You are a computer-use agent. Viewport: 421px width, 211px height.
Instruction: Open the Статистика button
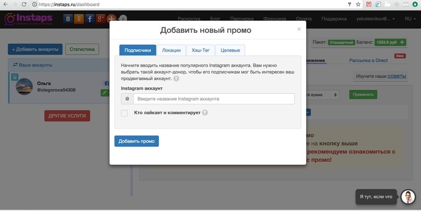pyautogui.click(x=82, y=49)
